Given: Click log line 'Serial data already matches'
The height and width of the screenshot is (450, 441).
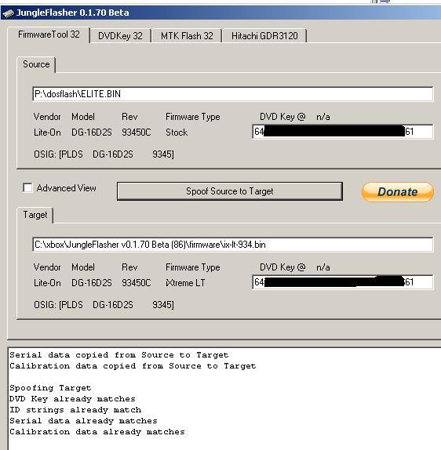Looking at the screenshot, I should [x=84, y=421].
